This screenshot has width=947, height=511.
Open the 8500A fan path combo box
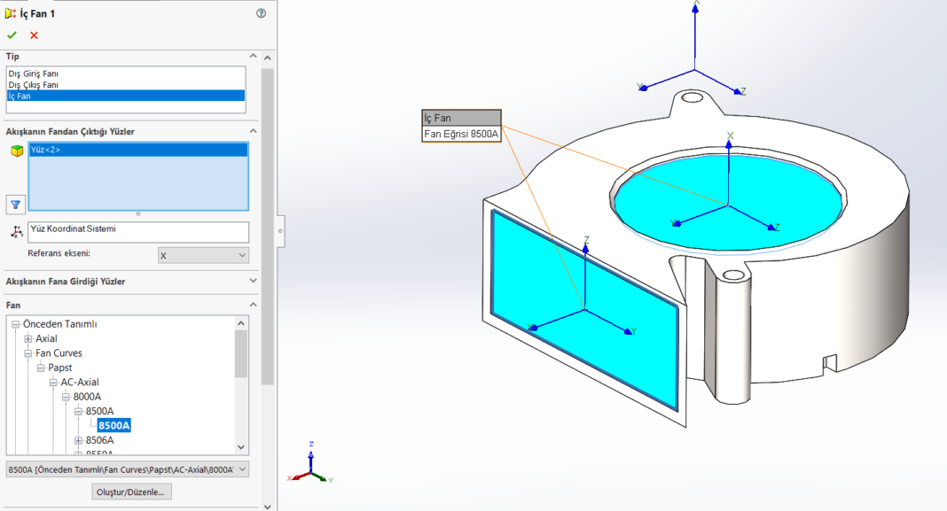(129, 468)
